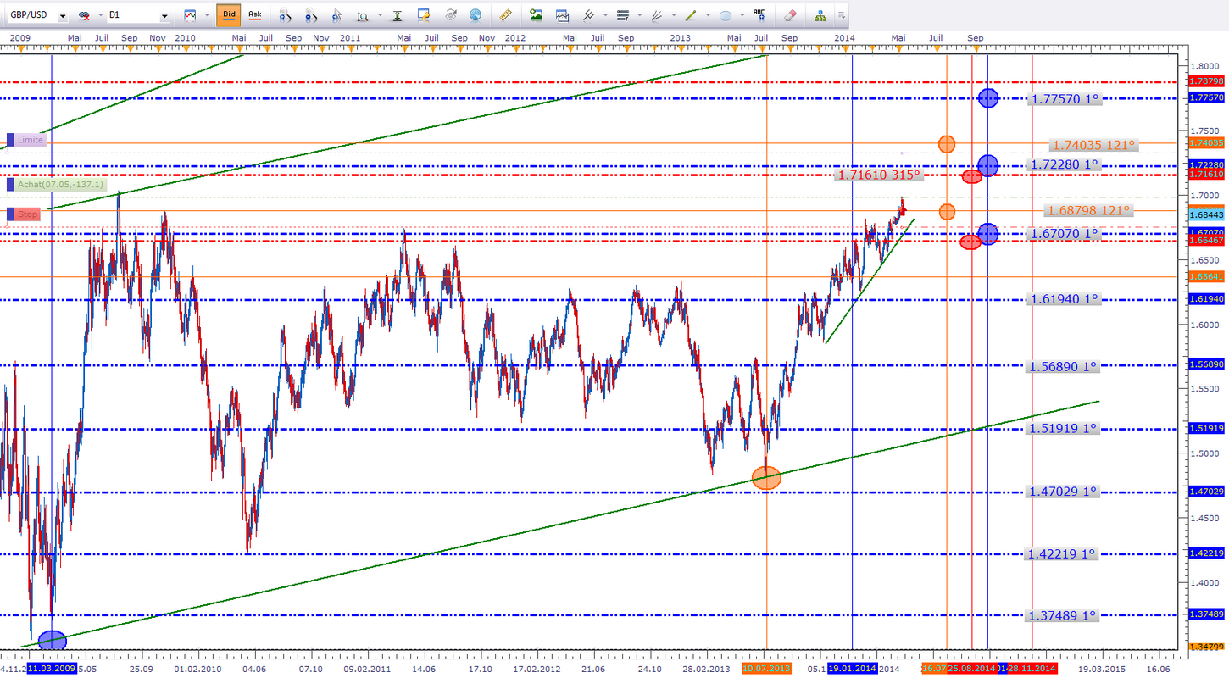Image resolution: width=1229 pixels, height=678 pixels.
Task: Click the '1.71610 315°' level label
Action: [x=878, y=175]
